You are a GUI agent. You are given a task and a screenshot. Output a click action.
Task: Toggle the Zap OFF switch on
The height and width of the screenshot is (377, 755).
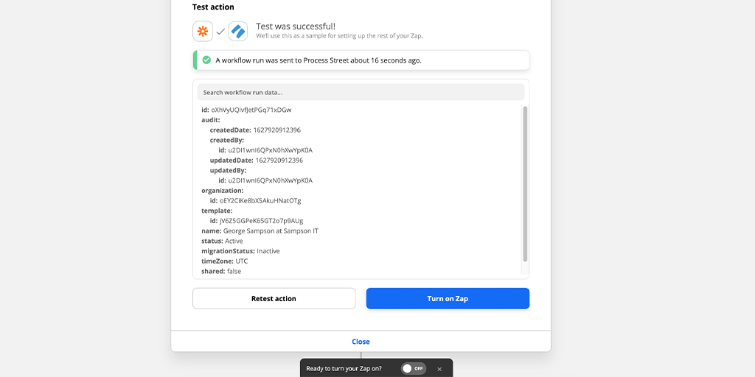pos(413,368)
